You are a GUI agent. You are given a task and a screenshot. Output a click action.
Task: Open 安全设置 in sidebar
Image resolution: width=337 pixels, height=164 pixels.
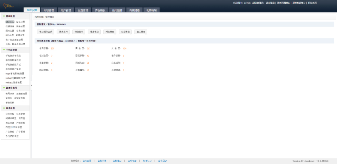click(x=21, y=27)
